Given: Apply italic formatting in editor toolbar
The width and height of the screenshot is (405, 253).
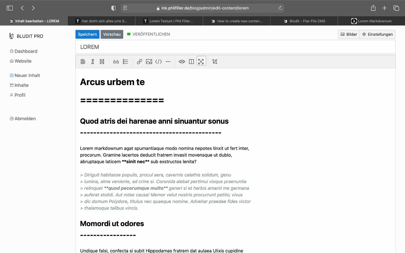Looking at the screenshot, I should click(x=93, y=62).
